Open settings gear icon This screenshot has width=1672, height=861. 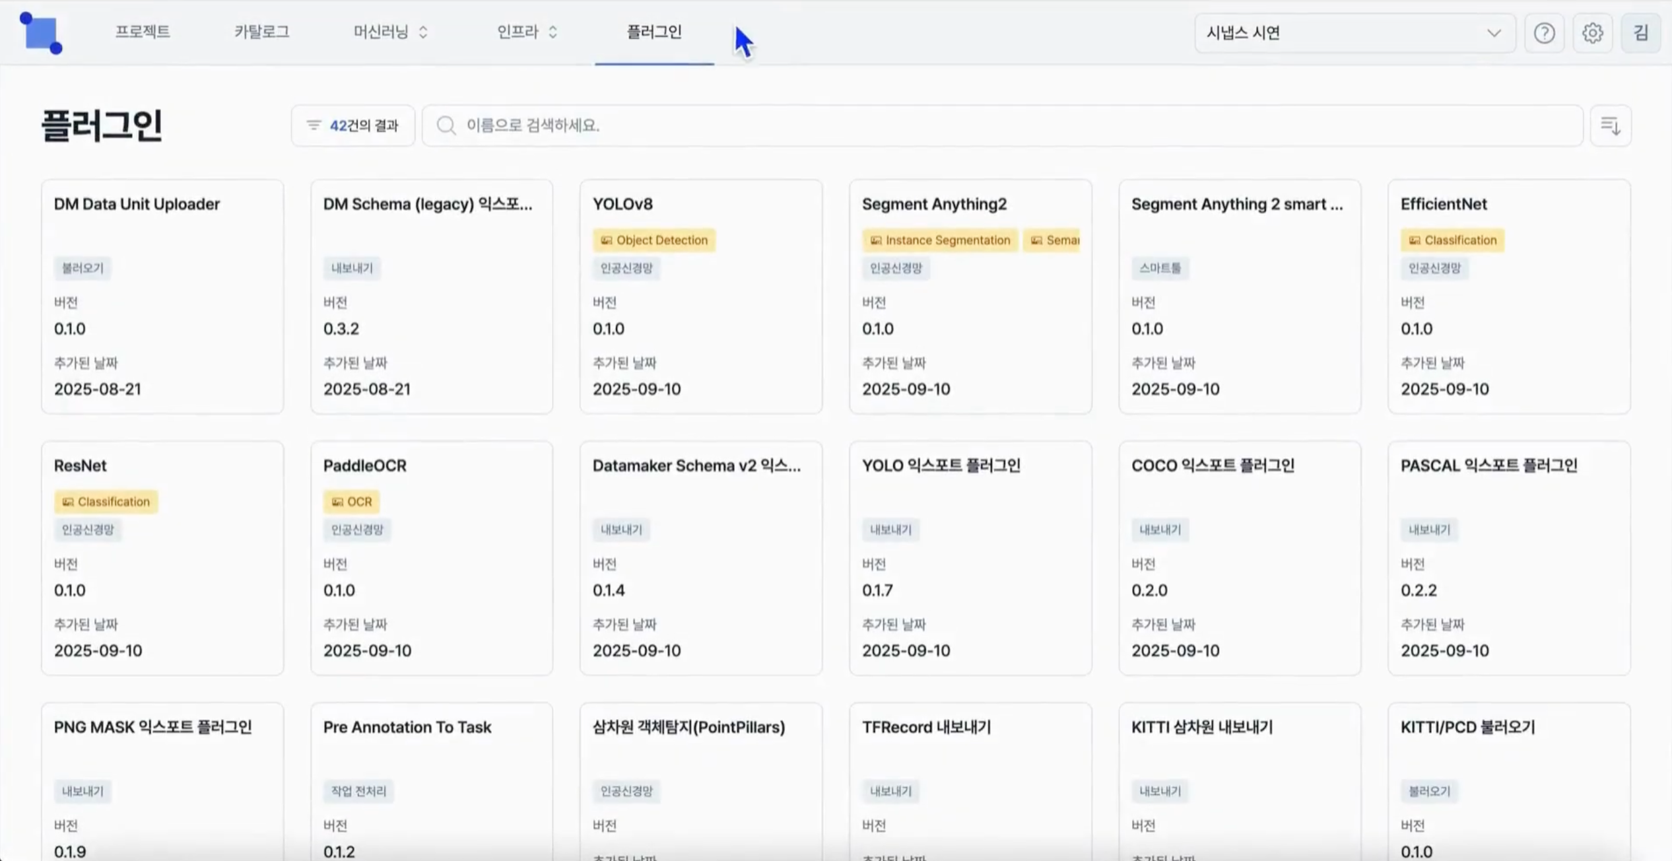pyautogui.click(x=1592, y=33)
